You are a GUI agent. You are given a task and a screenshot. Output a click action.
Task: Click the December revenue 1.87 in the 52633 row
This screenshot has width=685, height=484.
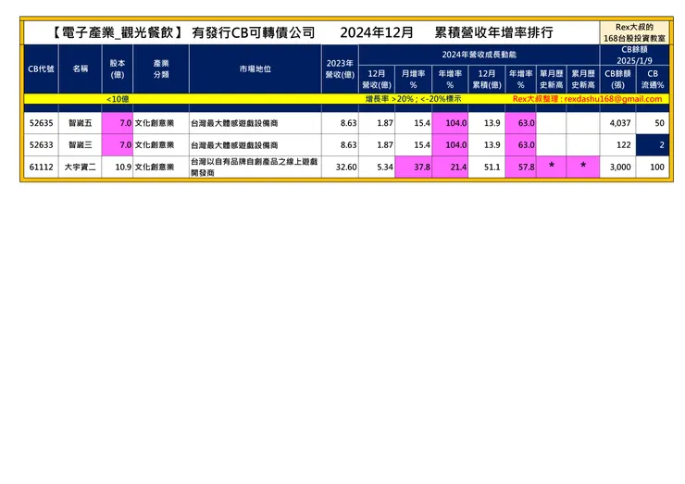[x=377, y=145]
